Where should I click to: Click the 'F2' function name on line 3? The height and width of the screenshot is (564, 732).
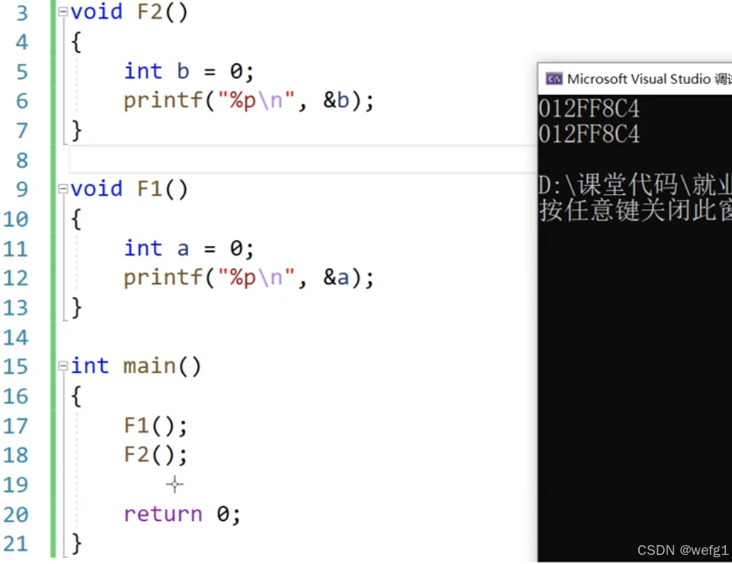[150, 11]
